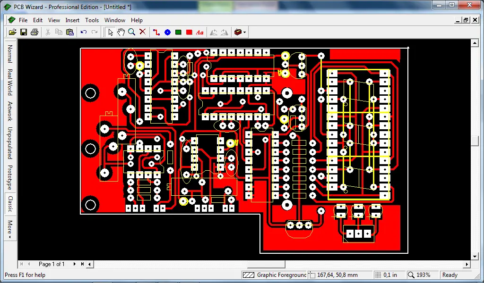
Task: Click the horizontal scrollbar right arrow
Action: click(467, 264)
